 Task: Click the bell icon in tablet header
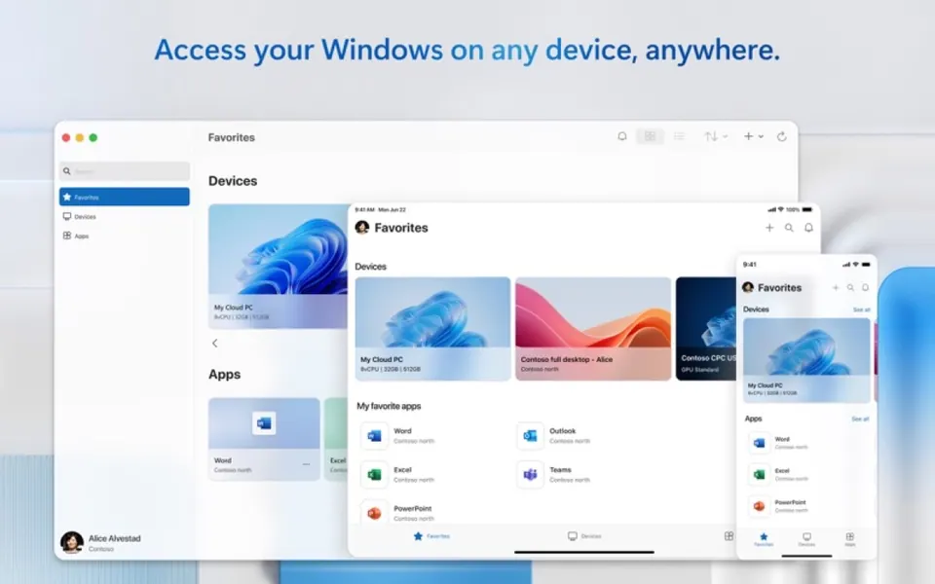(x=808, y=228)
